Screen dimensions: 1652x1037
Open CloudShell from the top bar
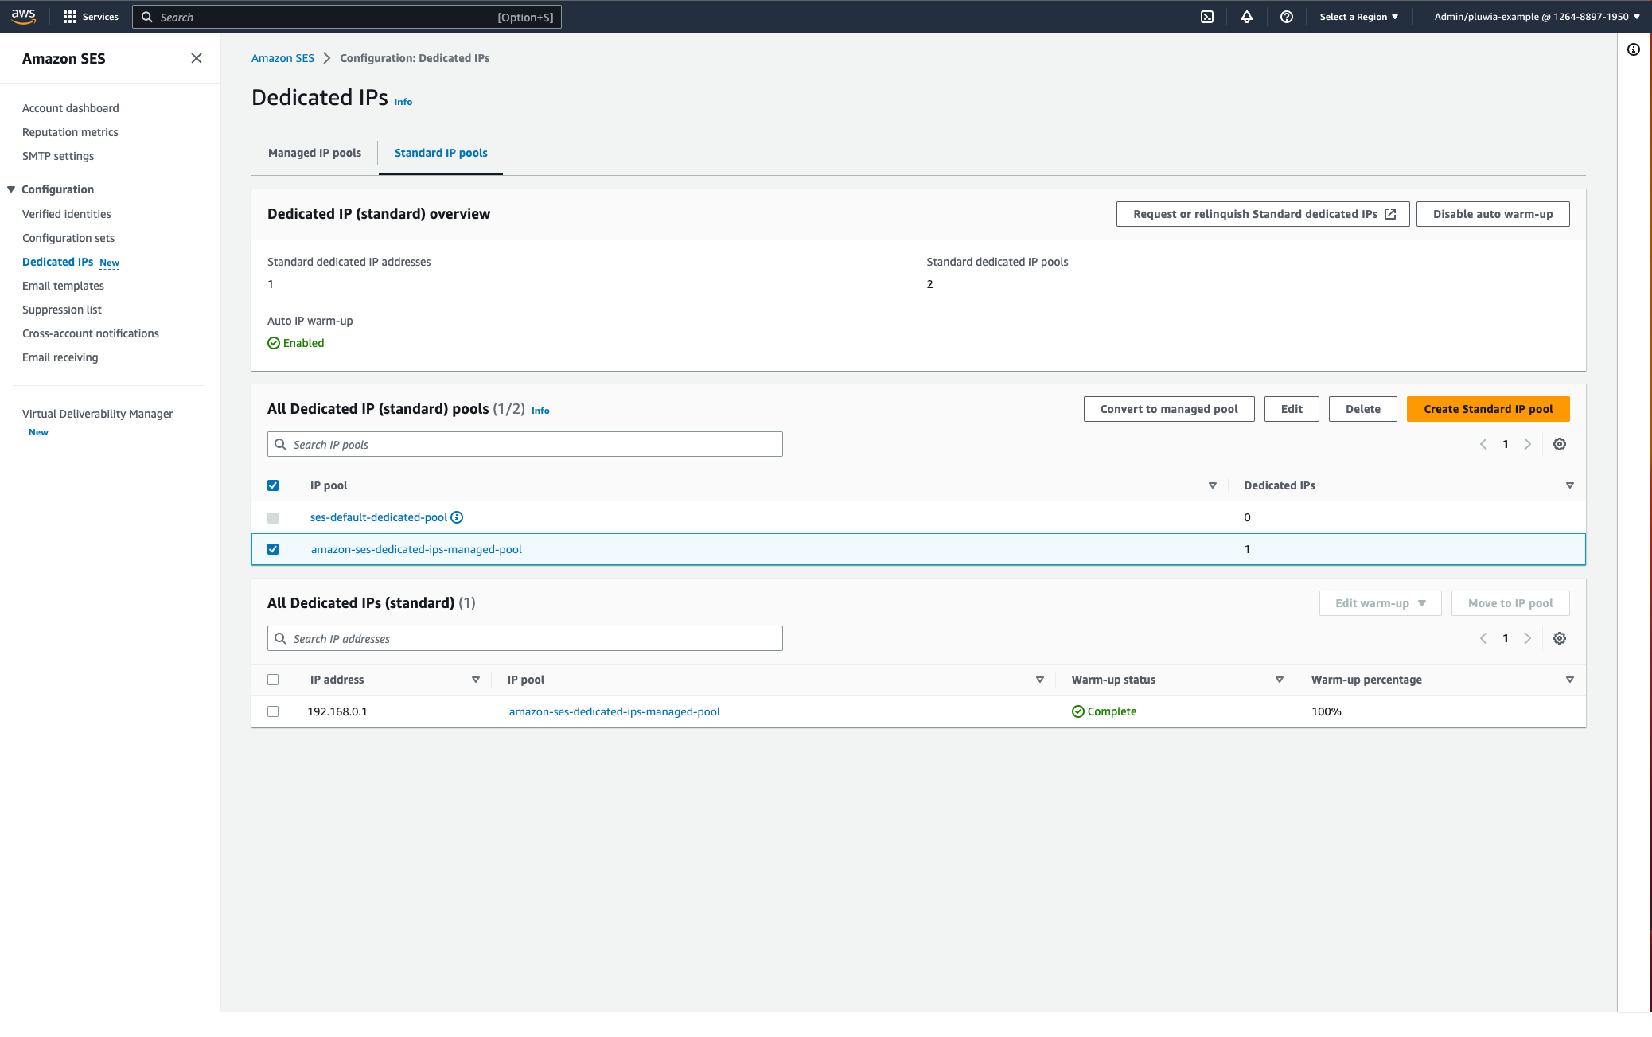[x=1207, y=16]
